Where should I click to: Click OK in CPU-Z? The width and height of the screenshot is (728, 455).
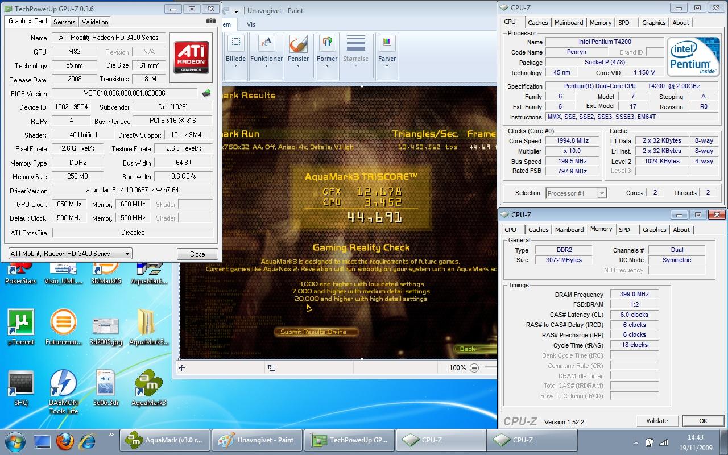703,421
